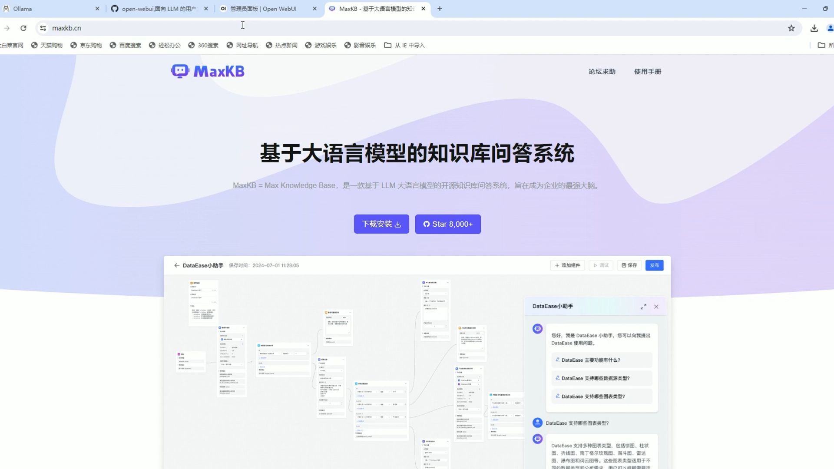Click the 下载安装 download button
The image size is (834, 469).
pyautogui.click(x=381, y=224)
